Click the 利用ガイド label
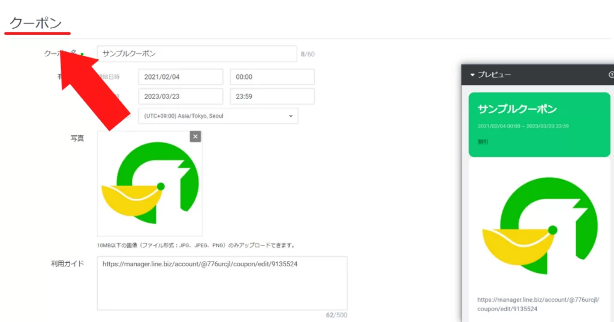Viewport: 614px width, 322px height. click(x=67, y=264)
